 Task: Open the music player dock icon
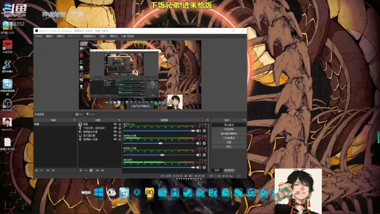(x=175, y=193)
